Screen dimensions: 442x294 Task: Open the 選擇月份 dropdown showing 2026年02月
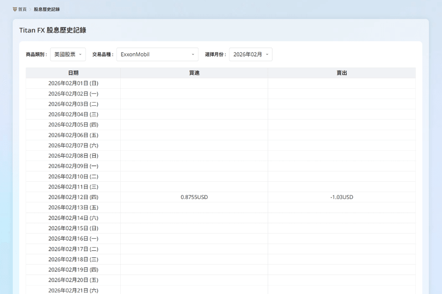pyautogui.click(x=250, y=54)
